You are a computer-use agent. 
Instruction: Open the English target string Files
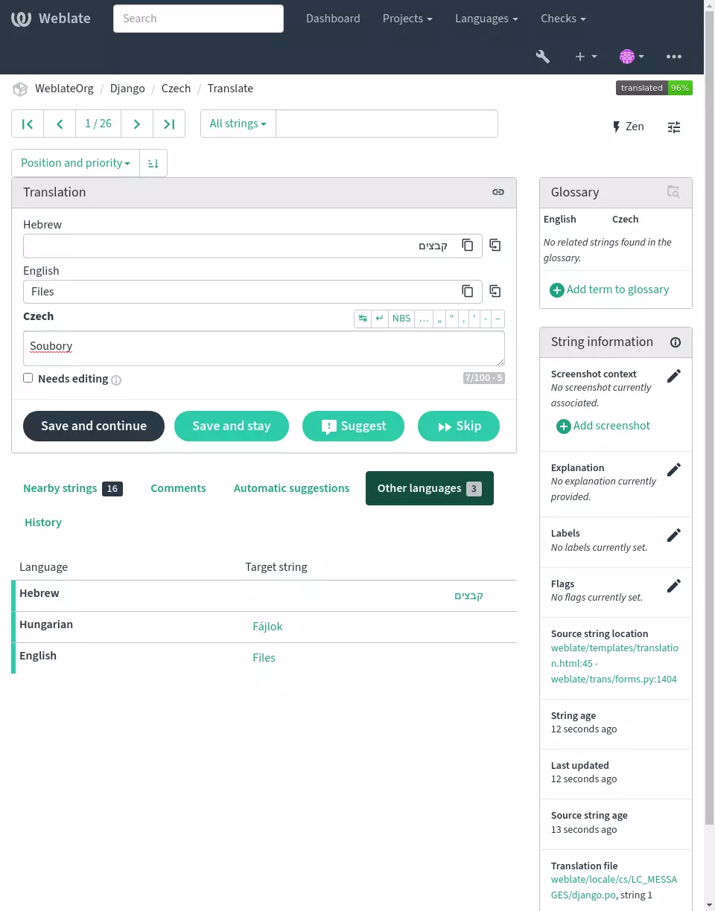[x=264, y=658]
